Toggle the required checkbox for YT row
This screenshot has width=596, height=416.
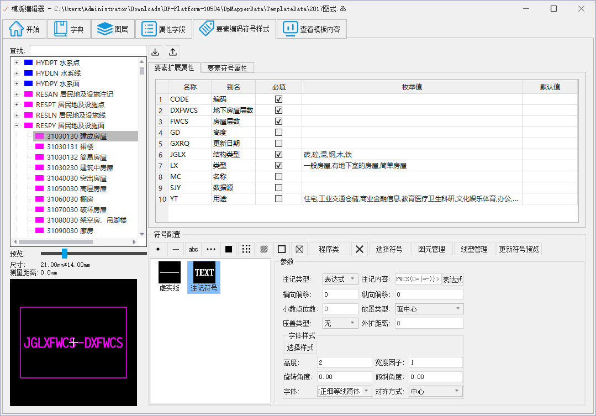point(278,198)
